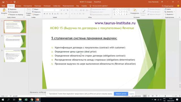Click Find (Найти) magnifier

click(x=168, y=9)
